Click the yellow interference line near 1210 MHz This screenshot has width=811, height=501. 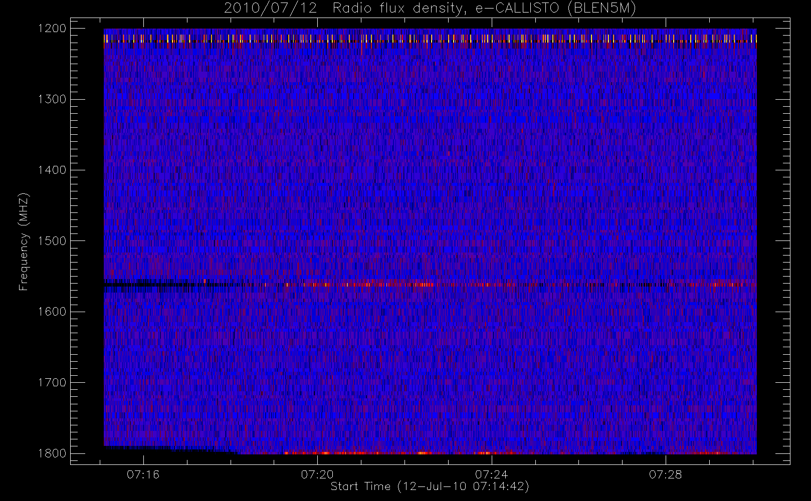click(430, 39)
